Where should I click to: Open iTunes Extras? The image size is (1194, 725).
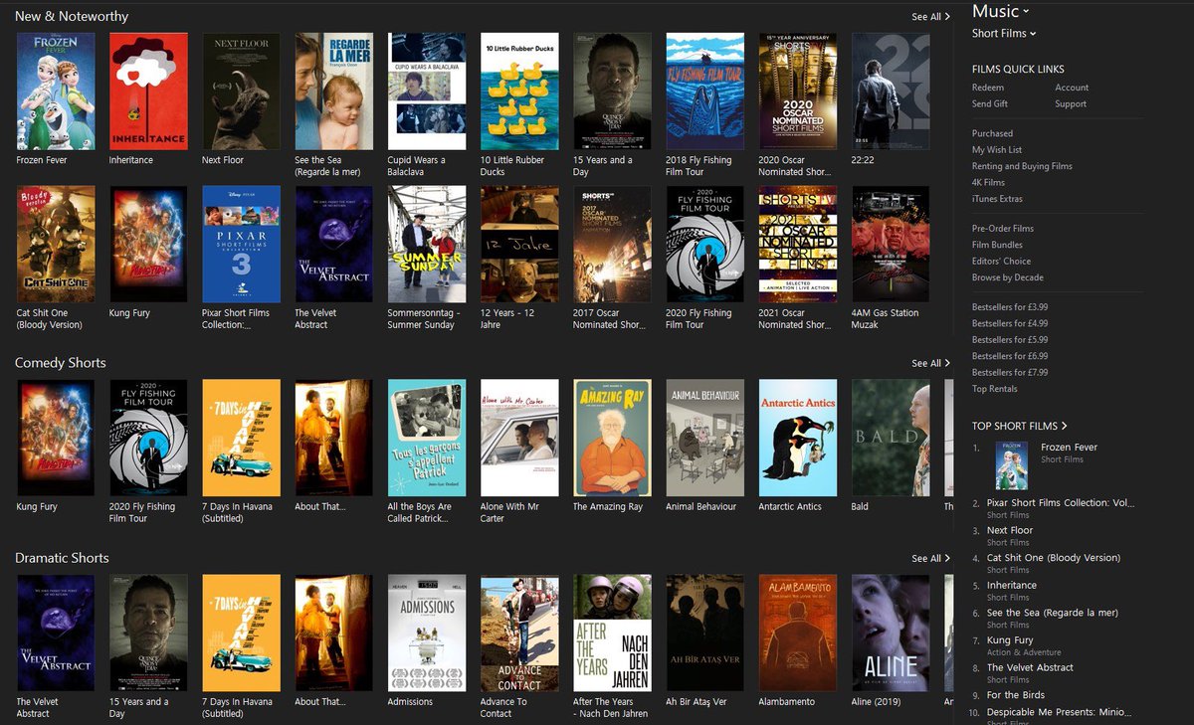tap(997, 199)
